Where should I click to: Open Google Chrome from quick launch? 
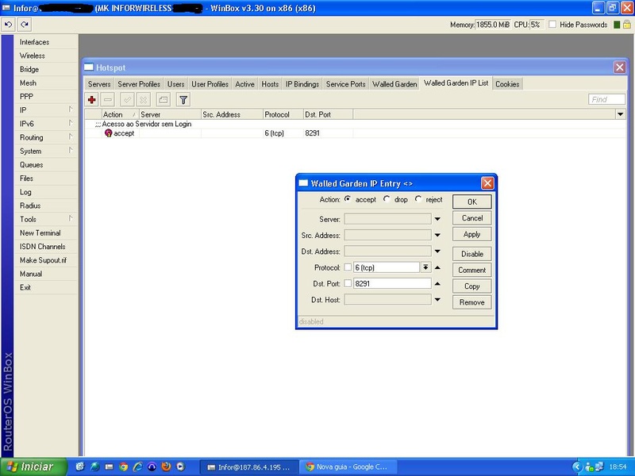pos(124,466)
